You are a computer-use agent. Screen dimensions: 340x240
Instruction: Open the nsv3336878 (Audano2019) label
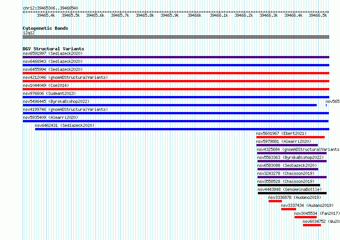295,197
